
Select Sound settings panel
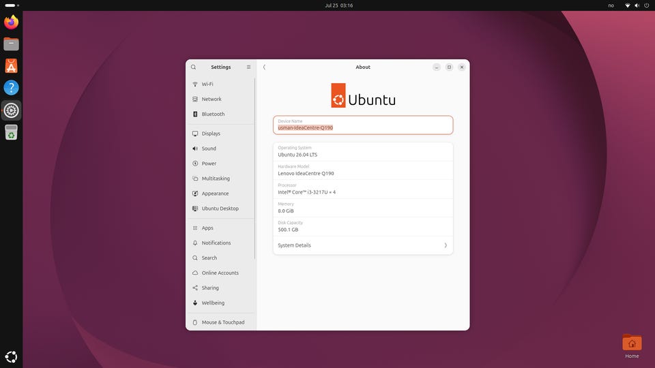point(220,149)
